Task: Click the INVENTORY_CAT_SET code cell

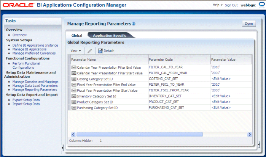Action: pos(180,96)
